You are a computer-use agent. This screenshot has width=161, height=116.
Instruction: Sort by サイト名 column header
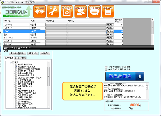pos(17,21)
